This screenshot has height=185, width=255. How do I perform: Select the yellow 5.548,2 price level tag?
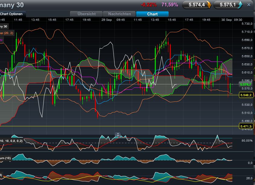tap(247, 95)
